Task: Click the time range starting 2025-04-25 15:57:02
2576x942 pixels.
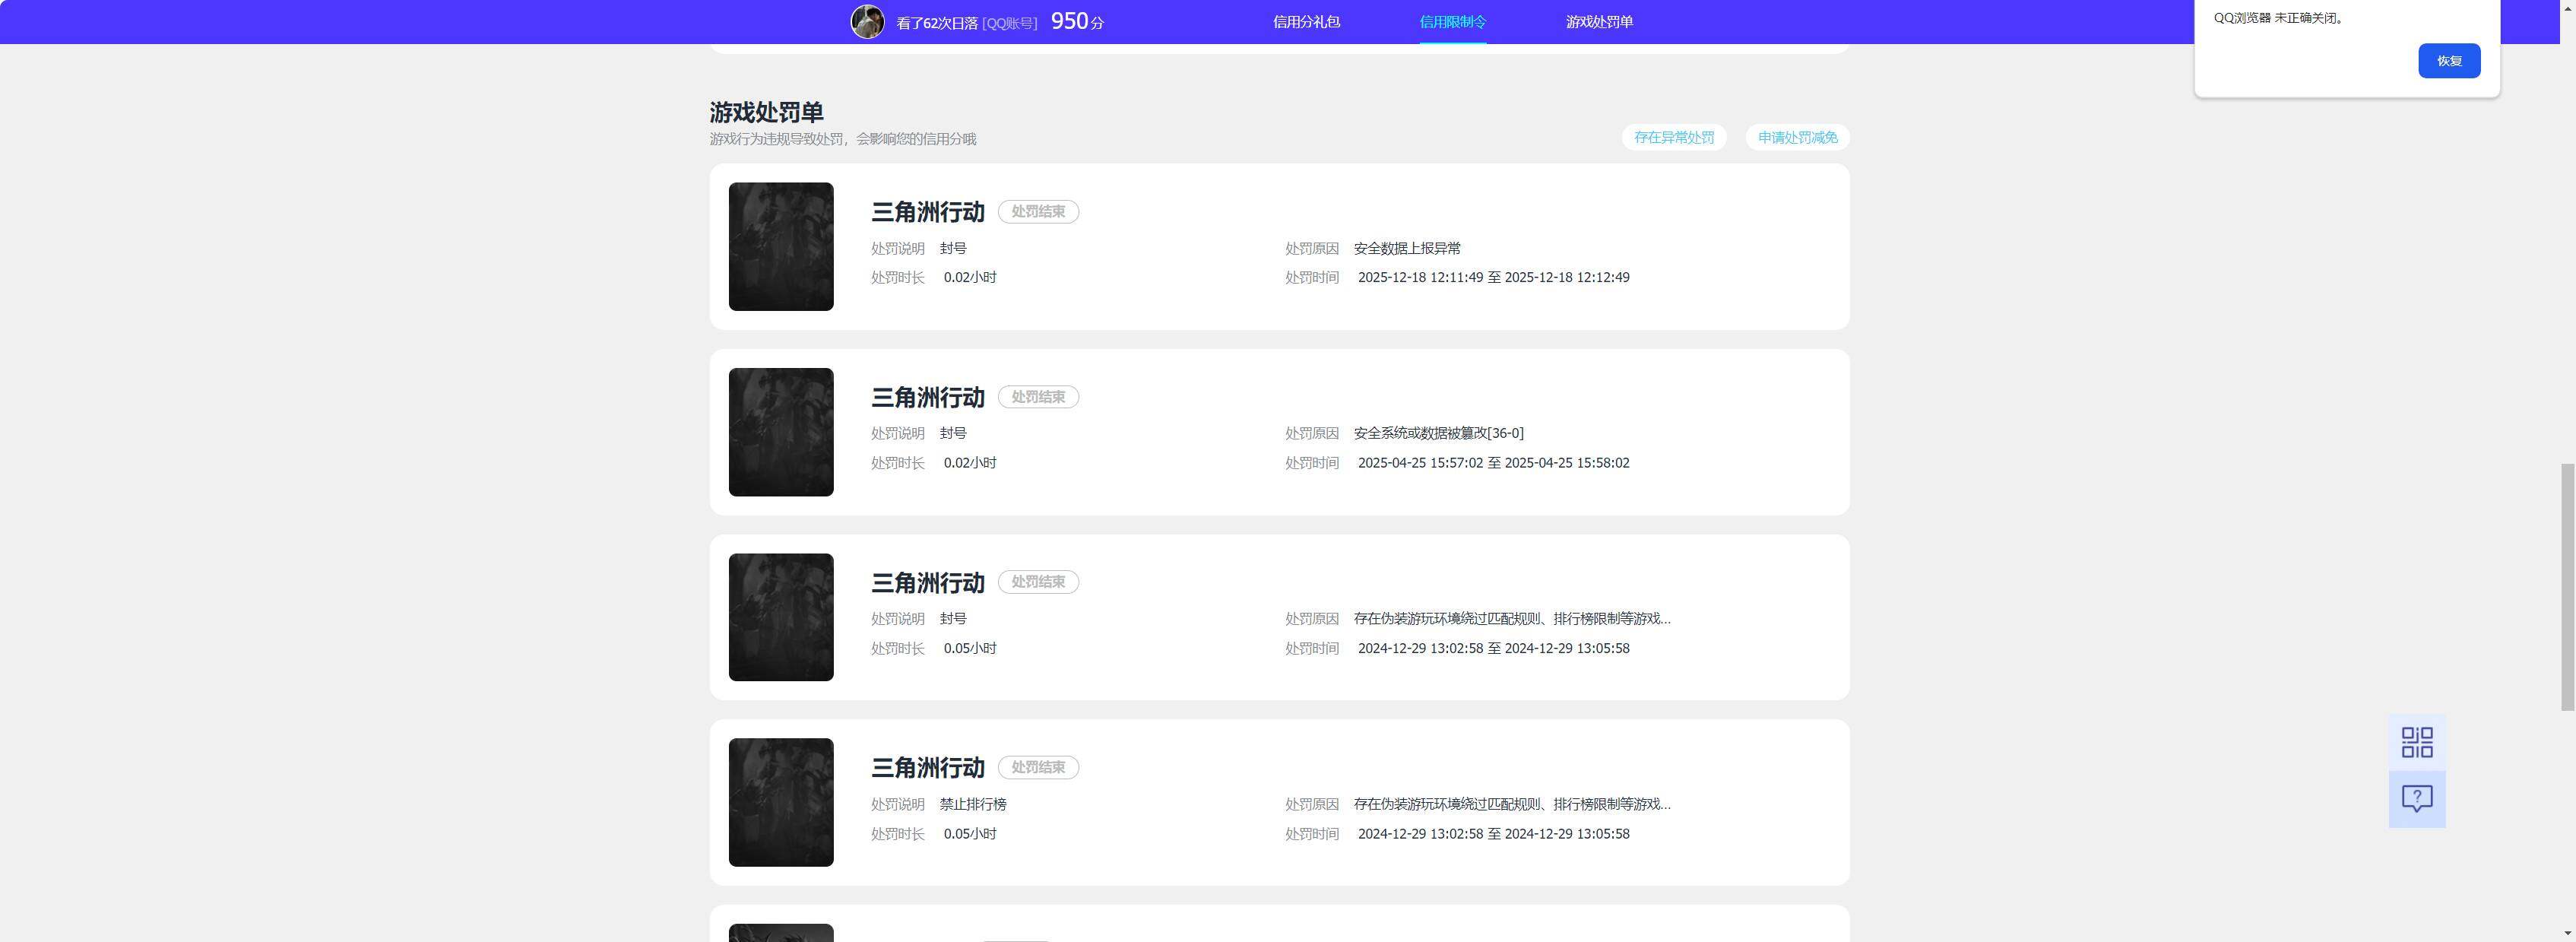Action: [1494, 463]
